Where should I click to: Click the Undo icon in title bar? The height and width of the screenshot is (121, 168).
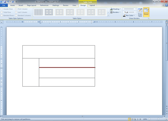[8, 2]
